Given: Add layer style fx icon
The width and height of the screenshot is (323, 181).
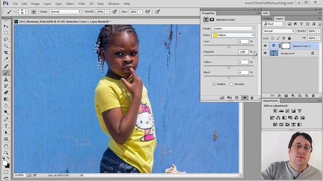Looking at the screenshot, I should 279,96.
